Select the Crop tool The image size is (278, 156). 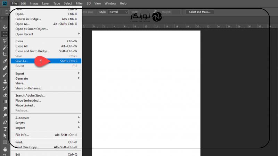point(5,54)
